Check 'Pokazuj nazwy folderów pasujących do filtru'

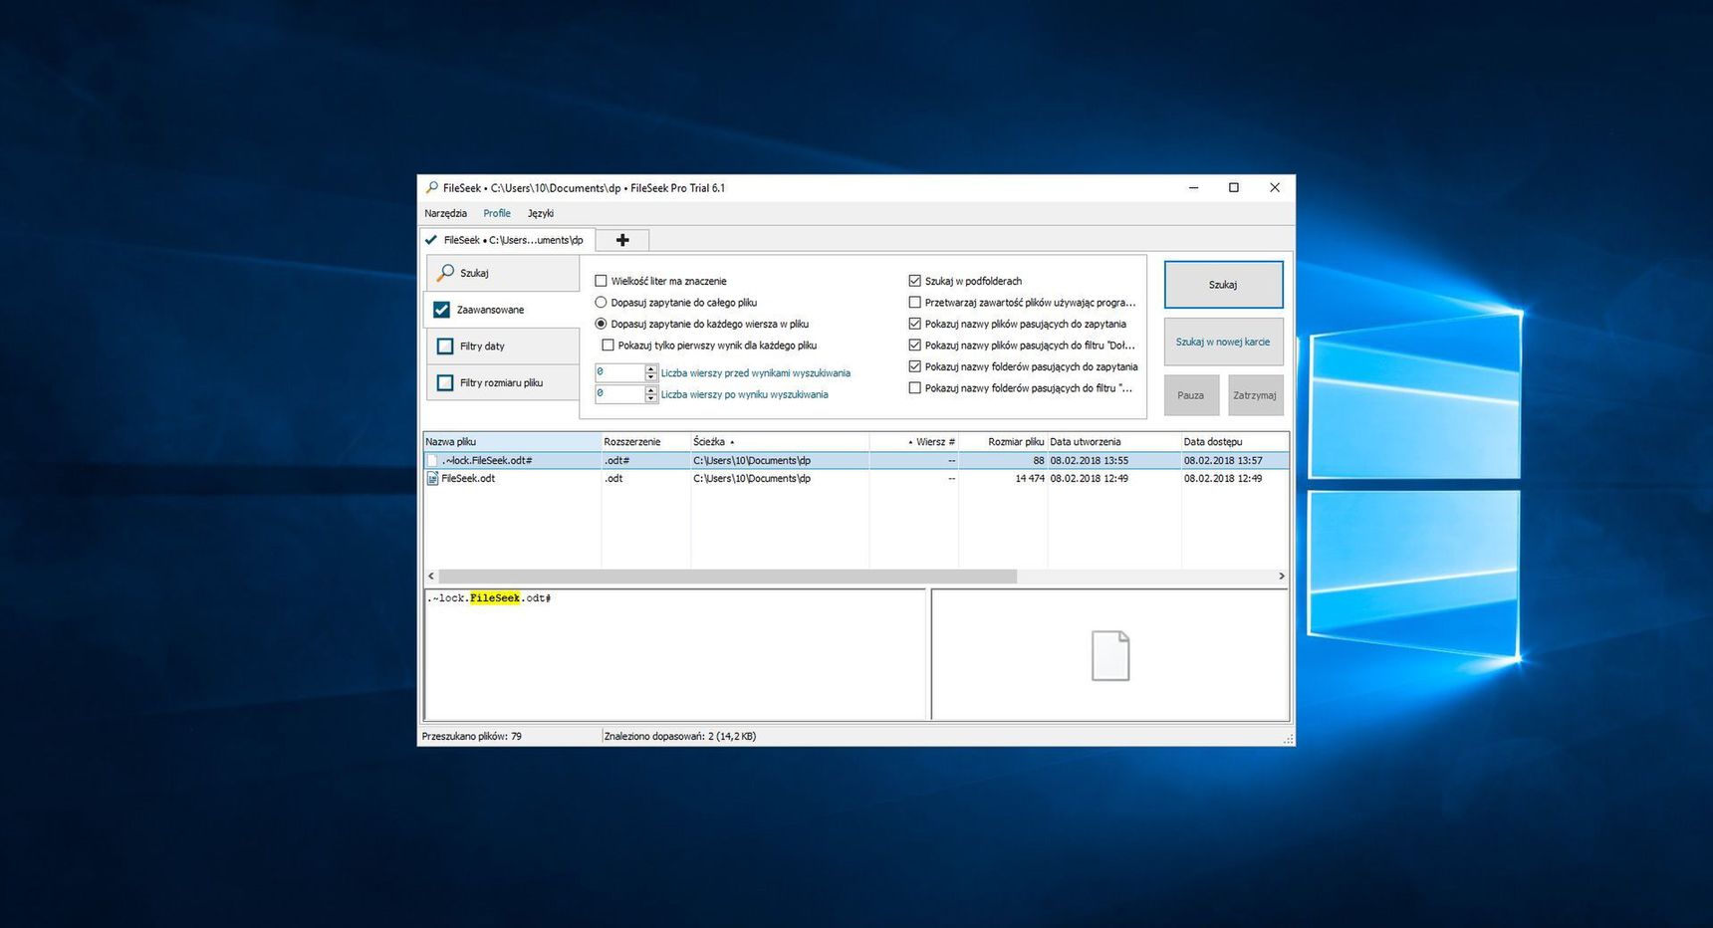coord(914,388)
